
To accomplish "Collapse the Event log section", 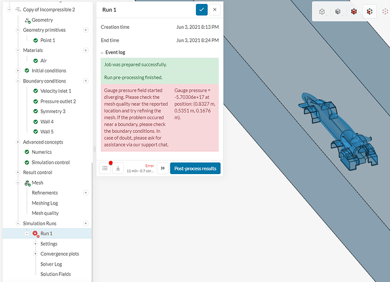I will tap(102, 52).
